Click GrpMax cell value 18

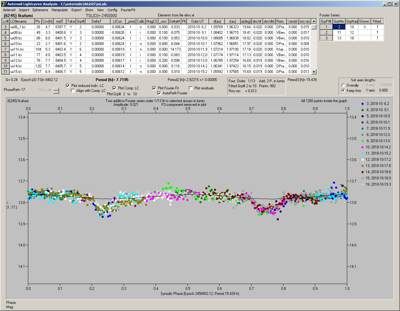click(x=352, y=38)
